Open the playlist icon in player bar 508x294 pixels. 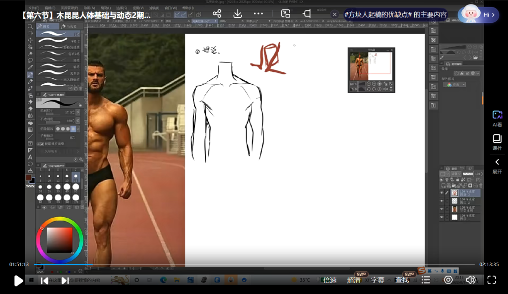tap(426, 280)
